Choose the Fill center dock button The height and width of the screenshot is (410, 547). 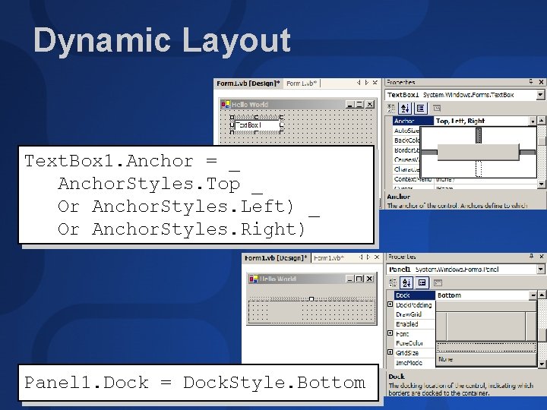point(486,326)
